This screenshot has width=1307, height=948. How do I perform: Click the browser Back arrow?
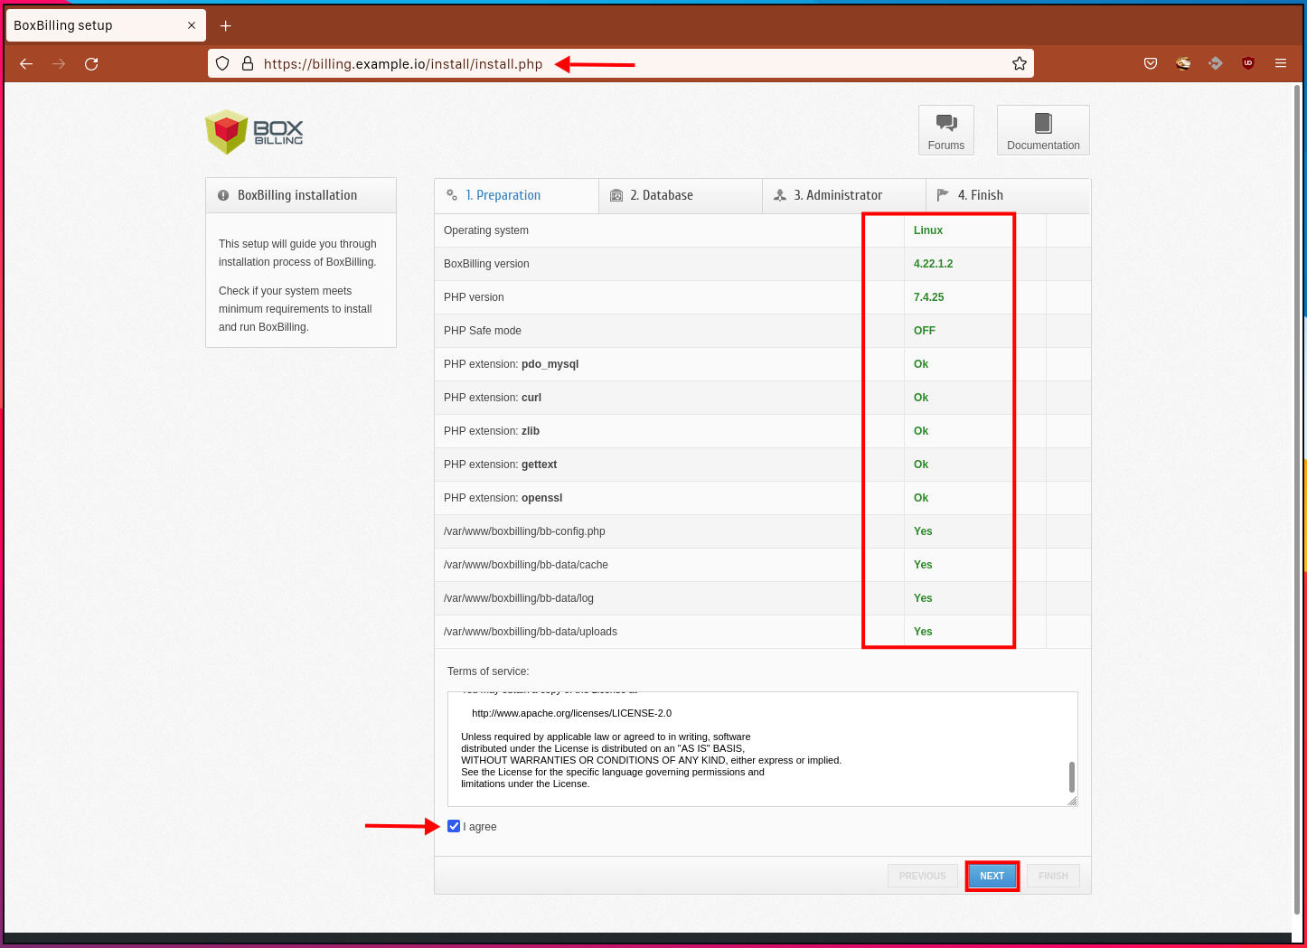click(26, 63)
